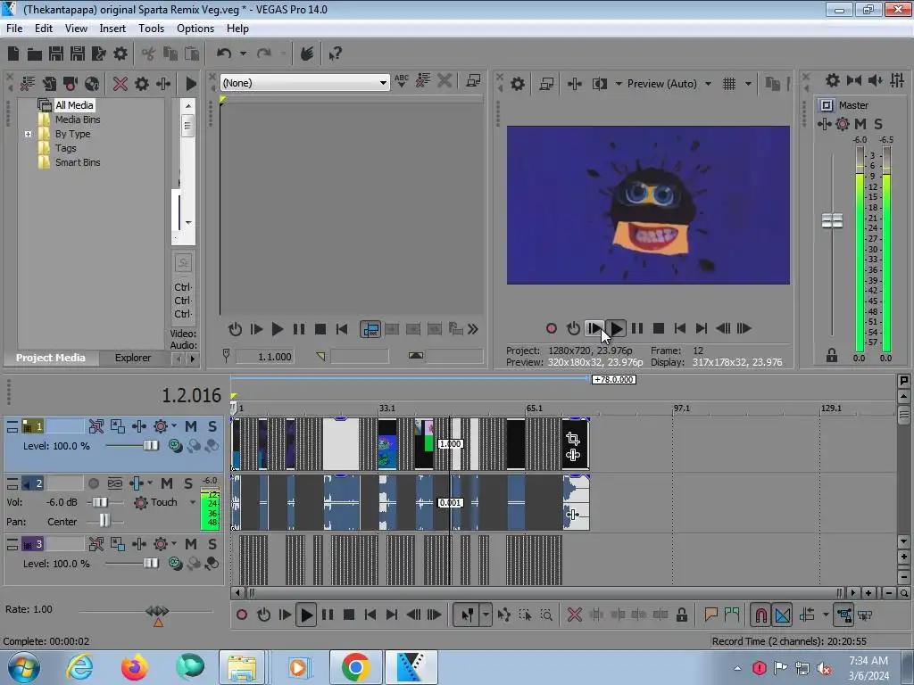
Task: Click the dim output speaker icon
Action: pos(875,80)
